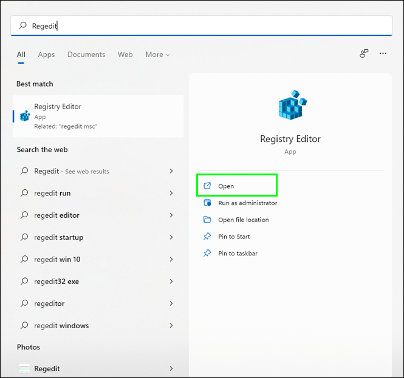Viewport: 404px width, 378px height.
Task: Click the magnifier icon in search box
Action: tap(22, 25)
